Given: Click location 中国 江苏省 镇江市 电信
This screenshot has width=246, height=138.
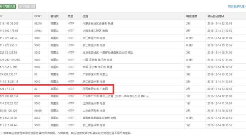Looking at the screenshot, I should coord(97,60).
